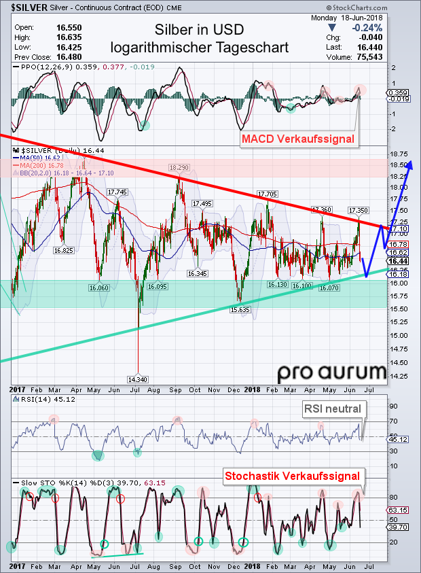
Task: Click the green circle at the PPO July low
Action: click(x=144, y=125)
